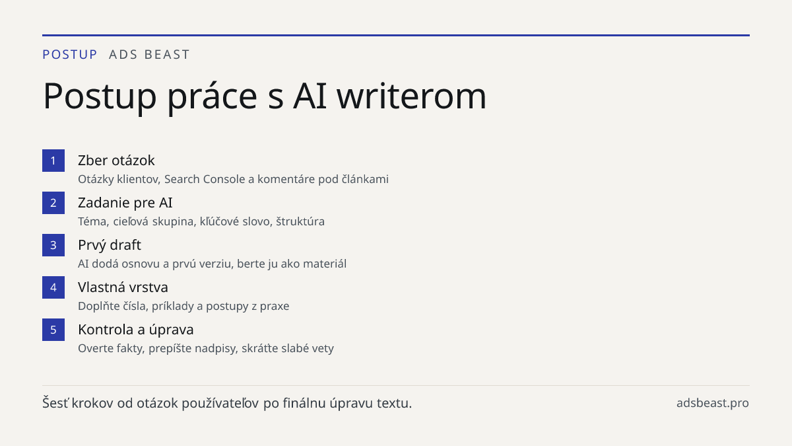The image size is (792, 446).
Task: Select the heading 'Kontrola a úprava'
Action: pos(135,330)
